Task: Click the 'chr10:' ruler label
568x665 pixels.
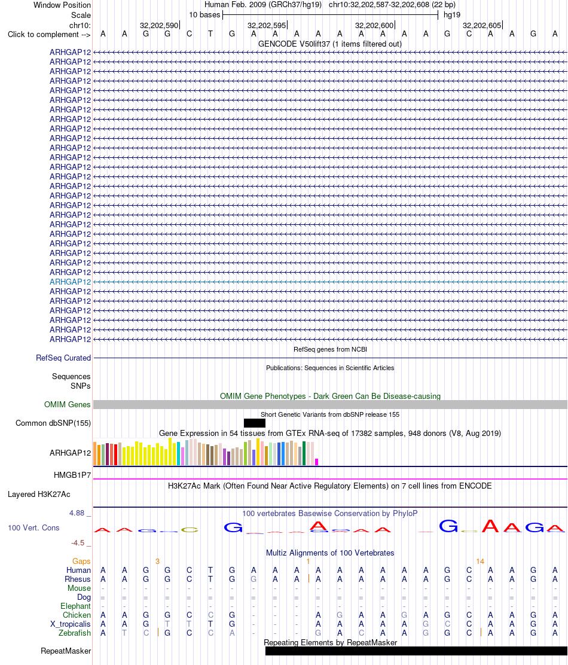Action: [x=80, y=26]
